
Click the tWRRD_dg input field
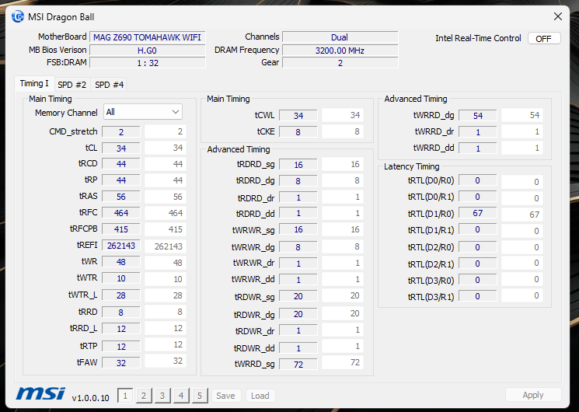pyautogui.click(x=478, y=116)
